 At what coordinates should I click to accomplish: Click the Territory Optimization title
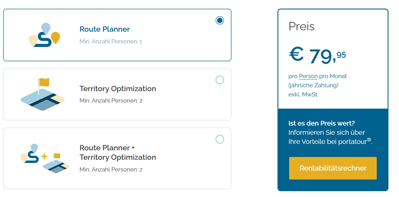click(x=118, y=89)
